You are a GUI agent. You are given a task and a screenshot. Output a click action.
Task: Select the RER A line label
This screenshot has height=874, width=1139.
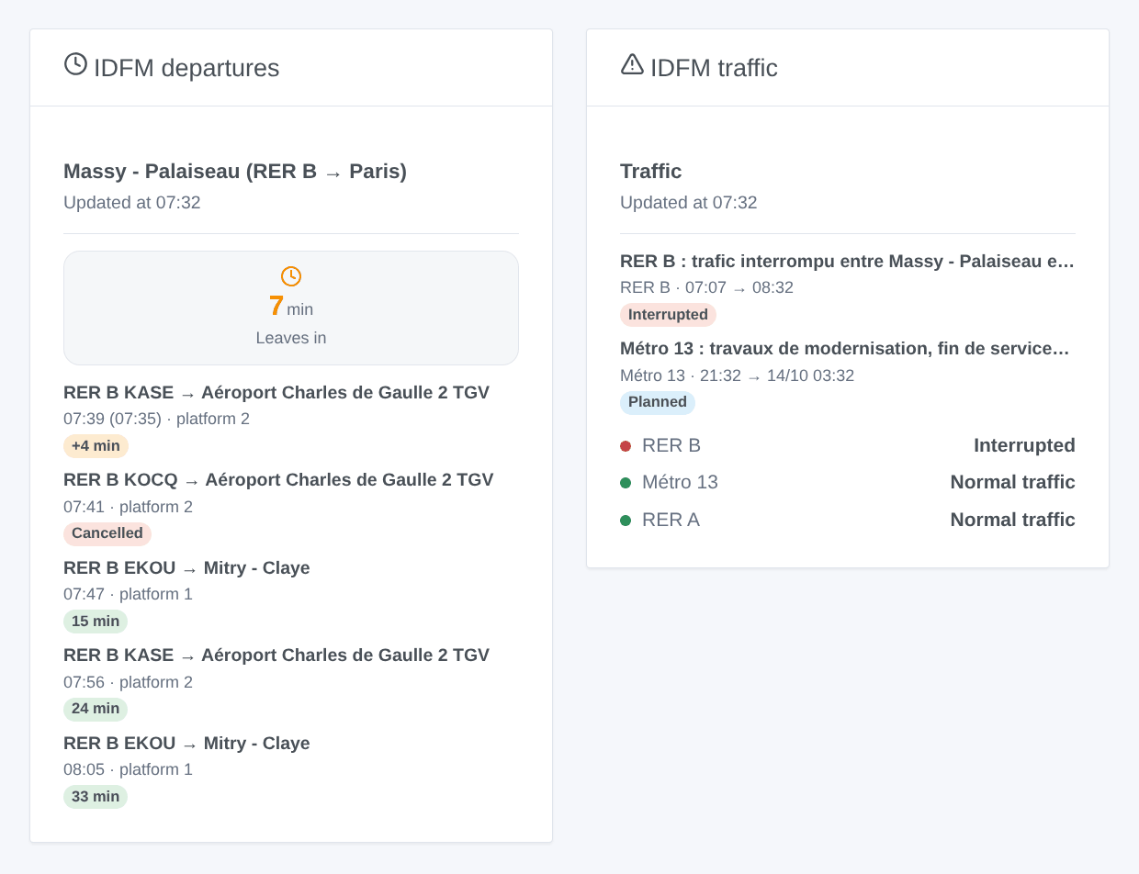click(671, 521)
